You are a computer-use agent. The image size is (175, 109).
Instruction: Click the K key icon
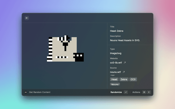(x=149, y=92)
